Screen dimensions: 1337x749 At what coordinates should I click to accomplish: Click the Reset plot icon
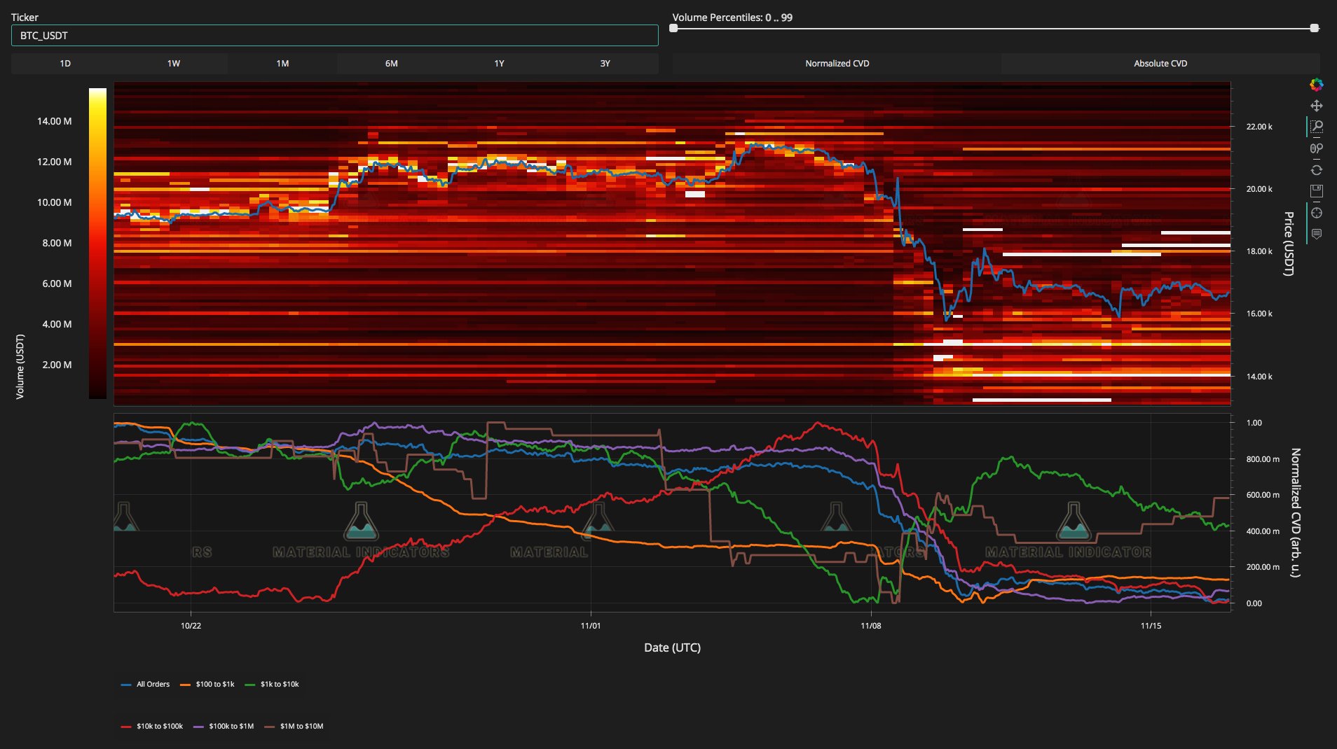click(x=1316, y=170)
